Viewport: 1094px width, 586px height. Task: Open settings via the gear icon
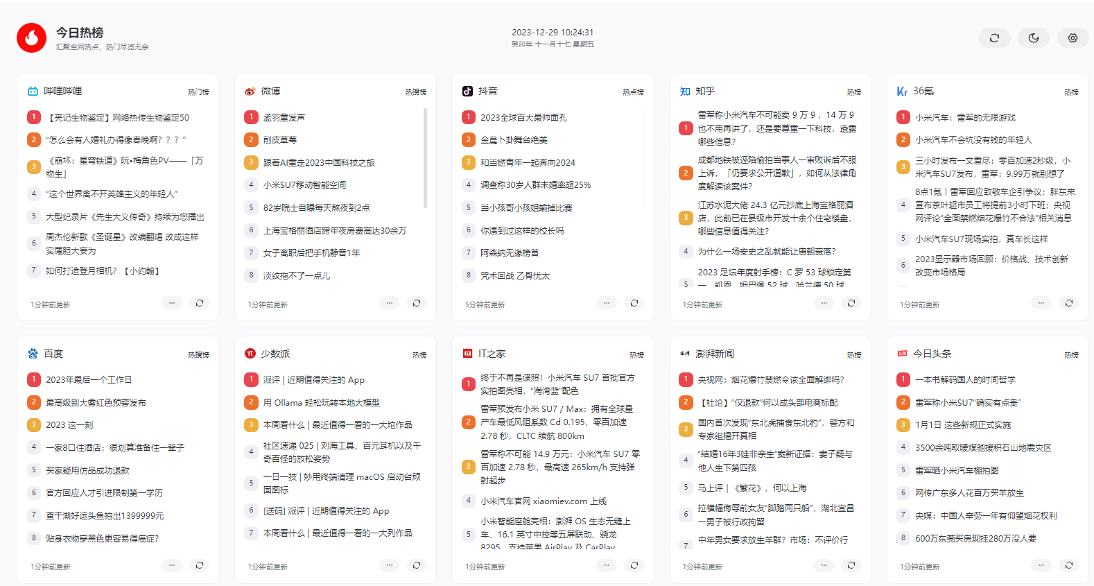pyautogui.click(x=1073, y=38)
